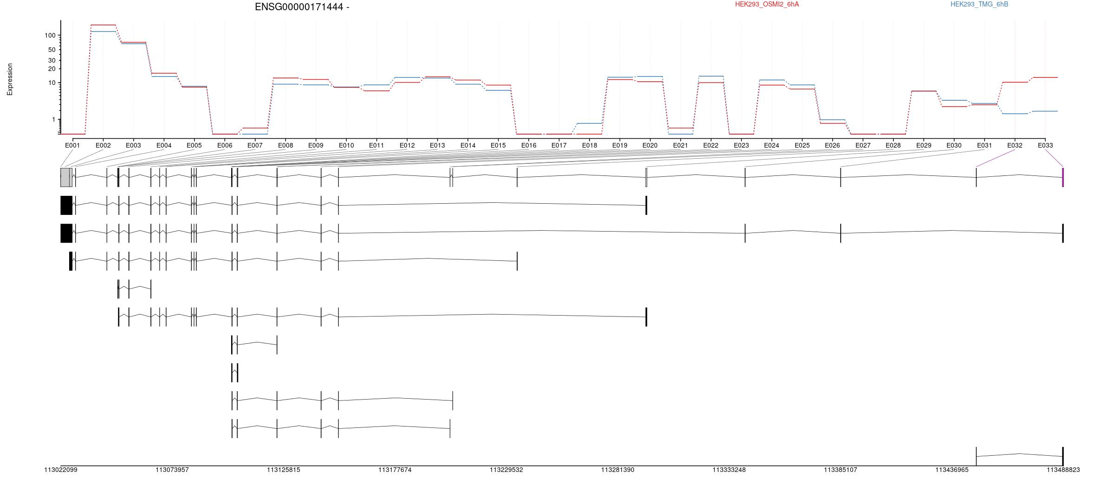Click y-axis tick value 10

point(52,83)
